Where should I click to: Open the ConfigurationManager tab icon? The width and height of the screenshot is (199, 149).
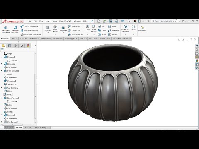(x=15, y=46)
